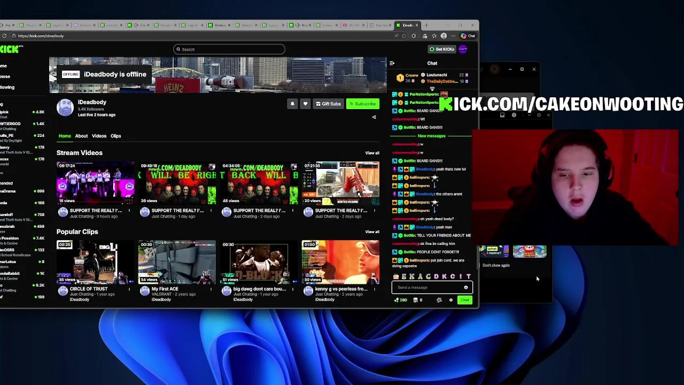Click the green Subscribe button
The width and height of the screenshot is (684, 385).
363,104
